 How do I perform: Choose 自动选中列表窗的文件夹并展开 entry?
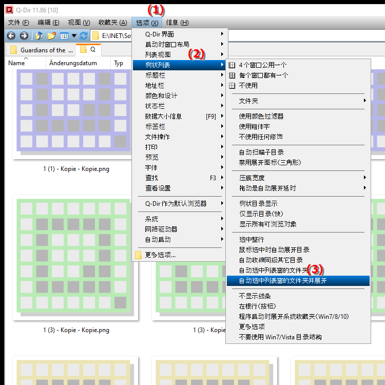[x=298, y=281]
